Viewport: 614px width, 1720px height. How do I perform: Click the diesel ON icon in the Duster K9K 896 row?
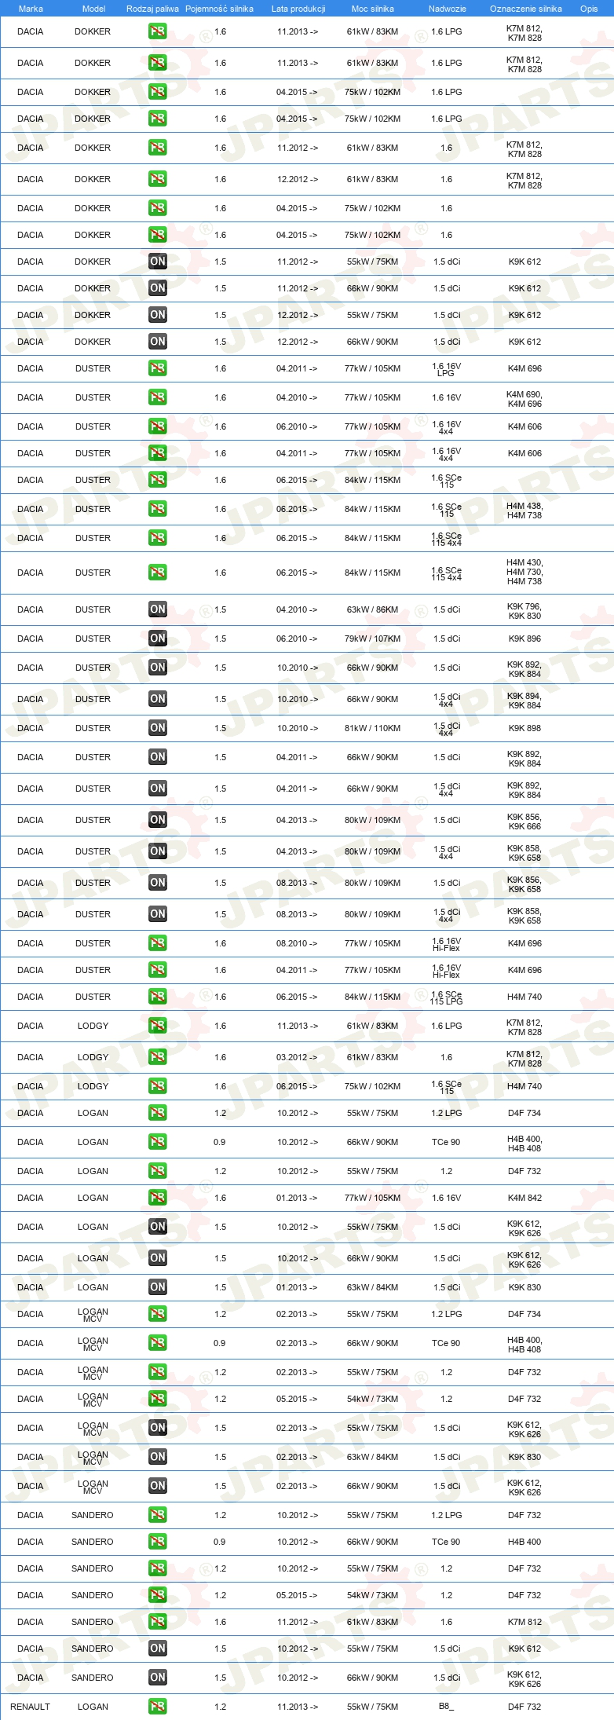158,639
